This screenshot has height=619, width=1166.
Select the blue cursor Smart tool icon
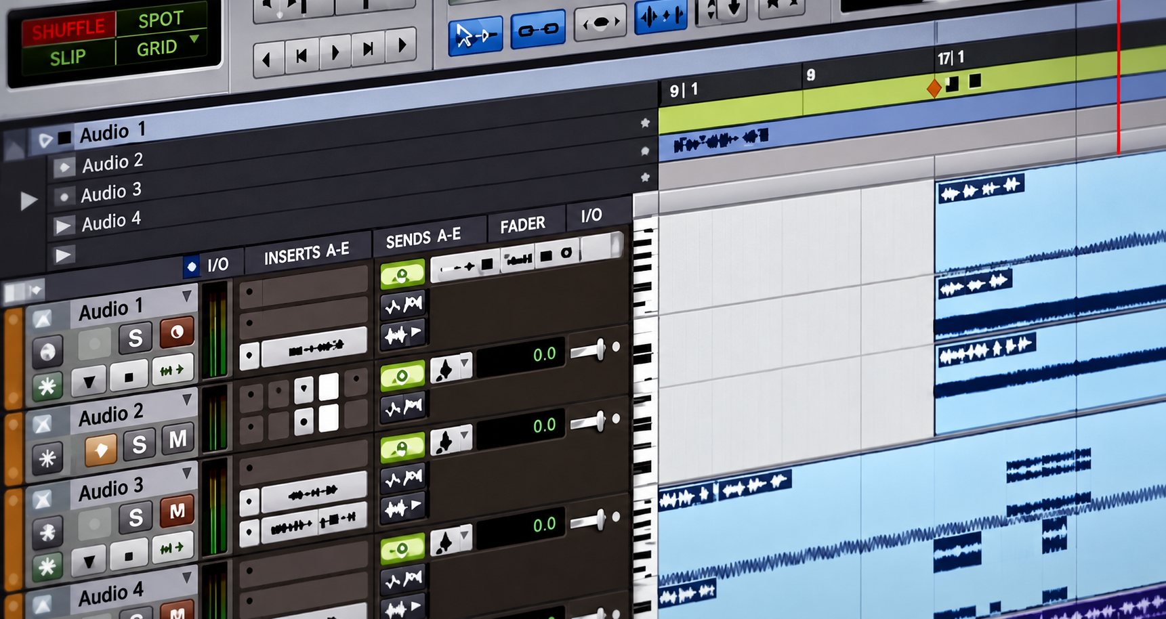tap(475, 36)
